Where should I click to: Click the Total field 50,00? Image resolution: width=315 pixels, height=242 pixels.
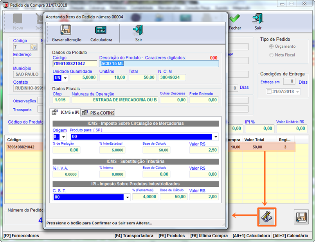pos(142,77)
